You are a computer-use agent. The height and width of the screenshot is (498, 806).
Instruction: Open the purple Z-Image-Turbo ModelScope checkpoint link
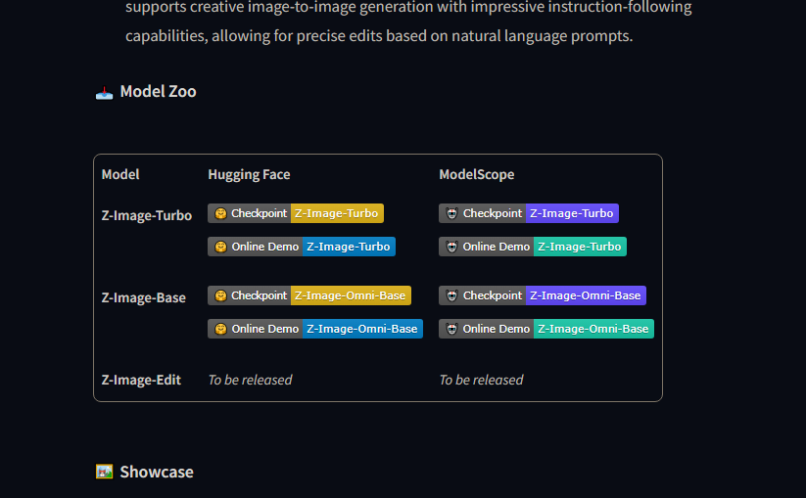572,213
